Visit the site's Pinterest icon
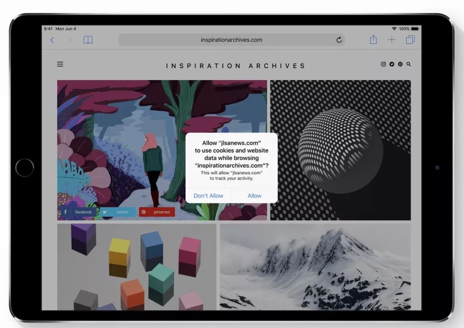Screen dimensions: 464x328 (400, 64)
